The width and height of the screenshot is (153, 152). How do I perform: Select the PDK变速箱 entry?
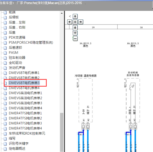pos(17,37)
